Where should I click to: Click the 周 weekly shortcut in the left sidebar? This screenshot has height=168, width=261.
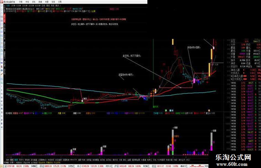tap(2, 109)
